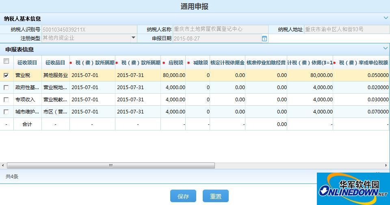Collapse the 纳税人基本信息 section chevron
This screenshot has width=390, height=205.
386,18
